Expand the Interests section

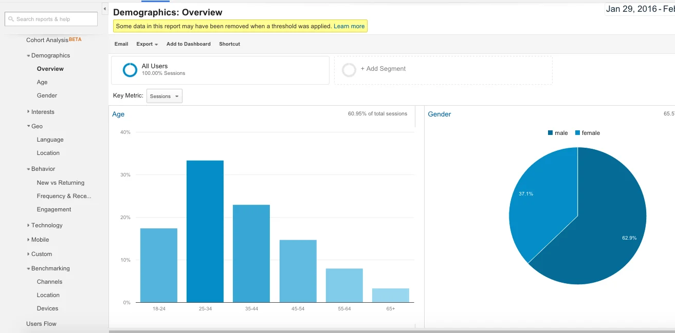pyautogui.click(x=28, y=112)
